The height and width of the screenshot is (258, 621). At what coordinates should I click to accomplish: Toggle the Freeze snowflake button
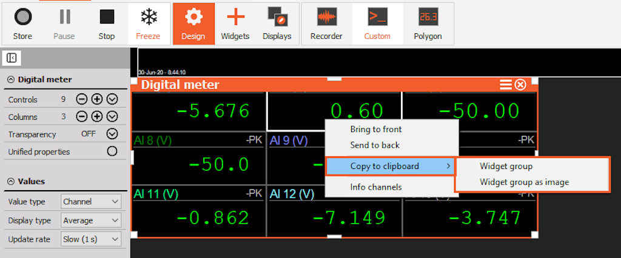point(148,24)
